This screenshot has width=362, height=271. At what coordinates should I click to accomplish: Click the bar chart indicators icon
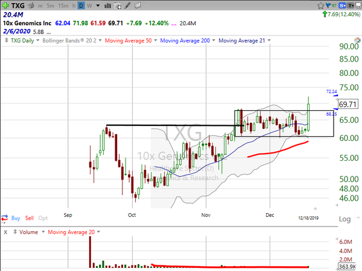[x=107, y=6]
